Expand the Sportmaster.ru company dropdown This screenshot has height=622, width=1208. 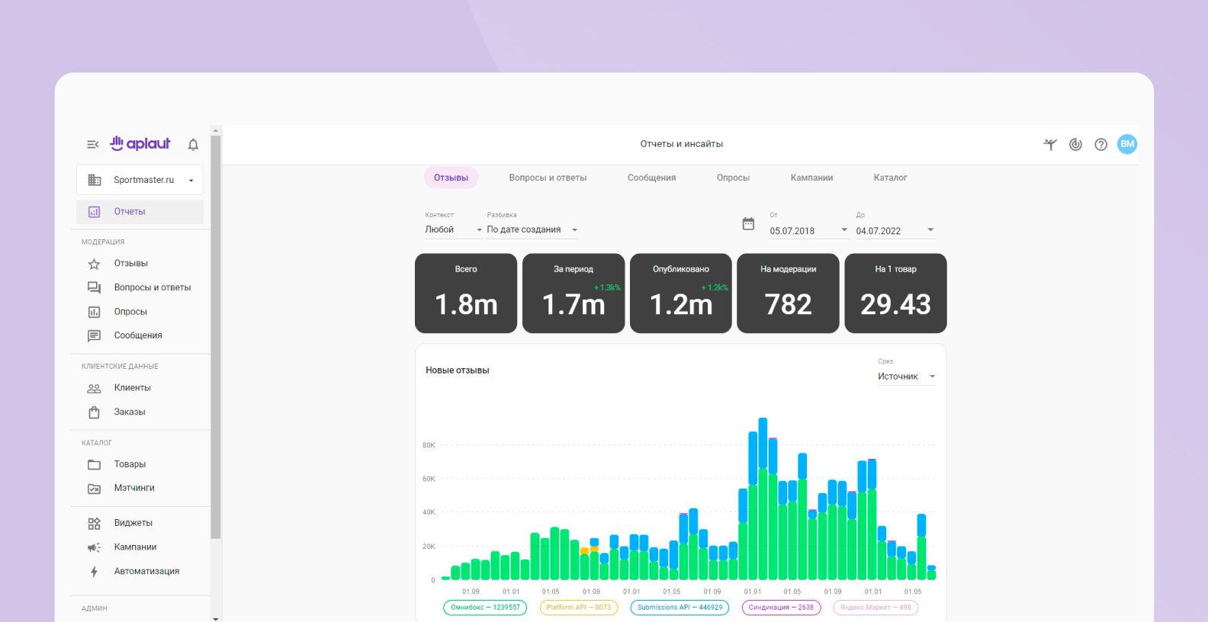click(140, 180)
